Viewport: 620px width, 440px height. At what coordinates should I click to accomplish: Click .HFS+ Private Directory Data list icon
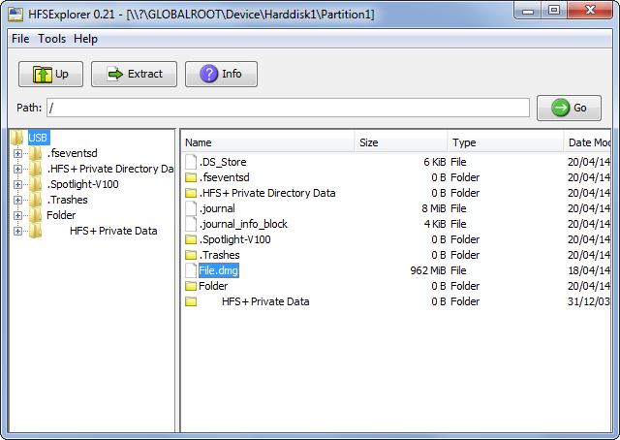[x=191, y=193]
